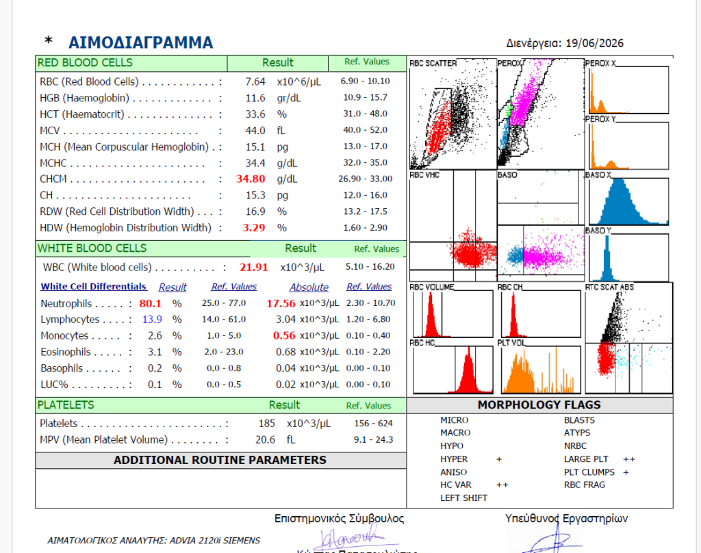Click the HCT result 33.6

coord(255,114)
